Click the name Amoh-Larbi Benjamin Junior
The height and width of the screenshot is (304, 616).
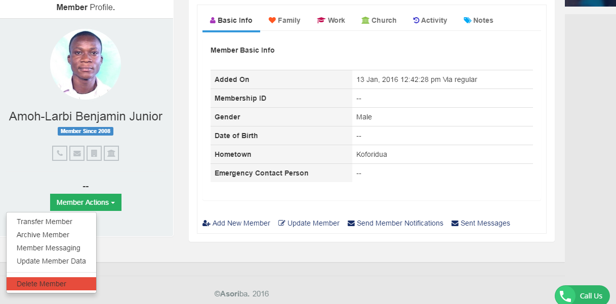(86, 116)
